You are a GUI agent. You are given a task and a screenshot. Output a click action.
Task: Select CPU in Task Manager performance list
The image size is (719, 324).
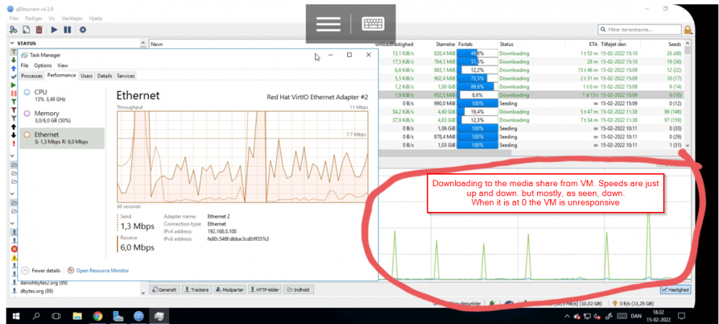tap(62, 95)
